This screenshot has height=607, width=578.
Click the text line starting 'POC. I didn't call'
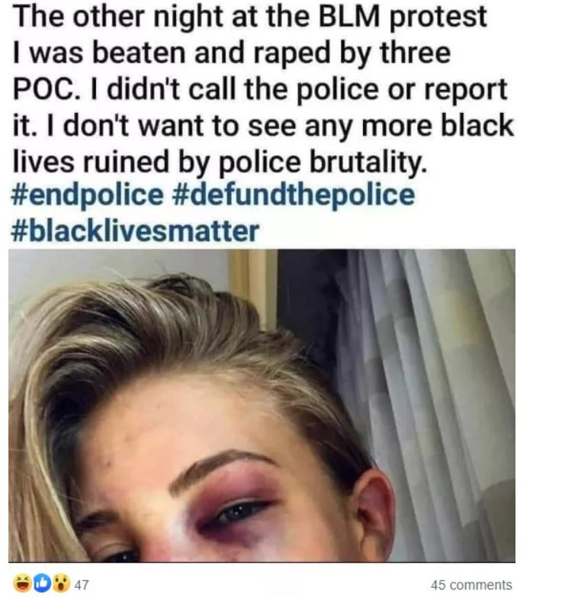[x=260, y=89]
